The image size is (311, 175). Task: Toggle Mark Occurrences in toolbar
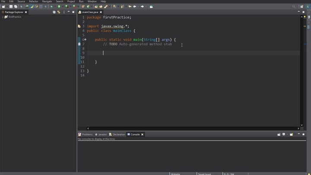click(x=32, y=6)
